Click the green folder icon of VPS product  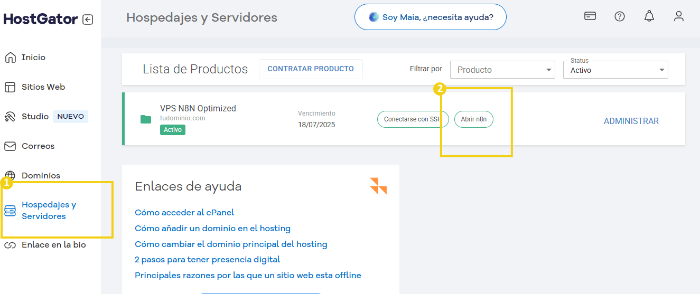pyautogui.click(x=146, y=119)
